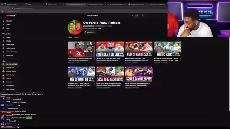The width and height of the screenshot is (230, 129).
Task: Open Meine Clips via its scissors icon
Action: pyautogui.click(x=3, y=56)
